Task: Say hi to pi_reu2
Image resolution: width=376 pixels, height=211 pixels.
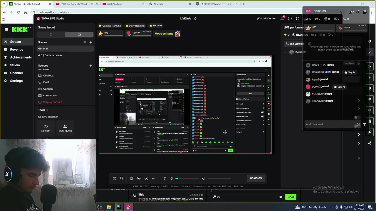Action: tap(339, 87)
